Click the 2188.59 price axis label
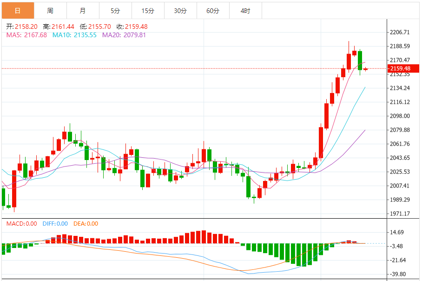 click(x=400, y=46)
